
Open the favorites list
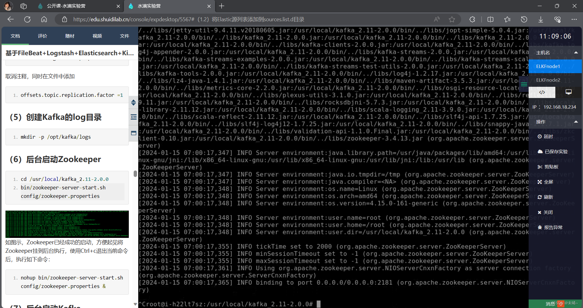[x=507, y=19]
